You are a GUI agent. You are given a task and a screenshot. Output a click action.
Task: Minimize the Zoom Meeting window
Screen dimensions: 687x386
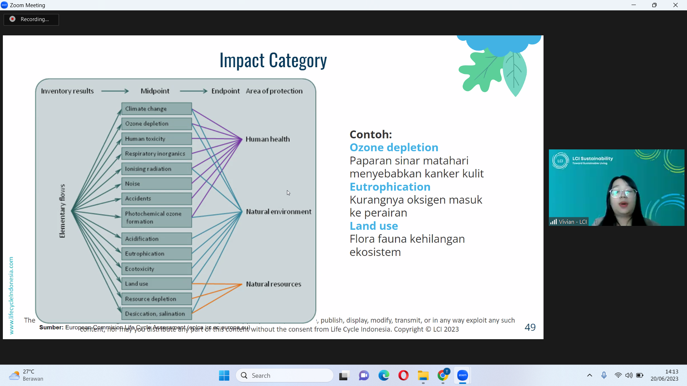click(634, 5)
